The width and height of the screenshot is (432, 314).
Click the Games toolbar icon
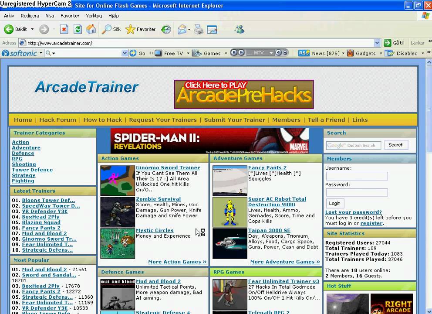[x=197, y=53]
